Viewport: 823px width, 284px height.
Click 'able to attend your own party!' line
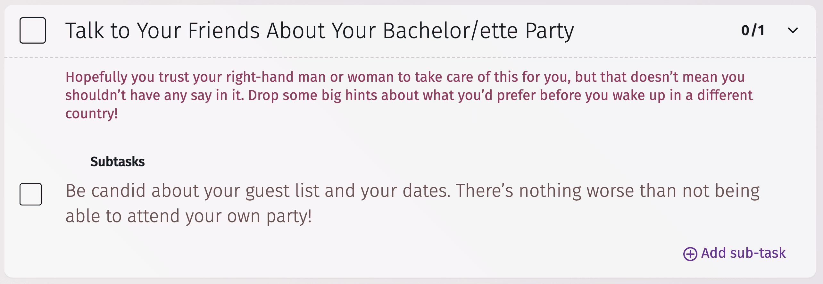(x=188, y=216)
